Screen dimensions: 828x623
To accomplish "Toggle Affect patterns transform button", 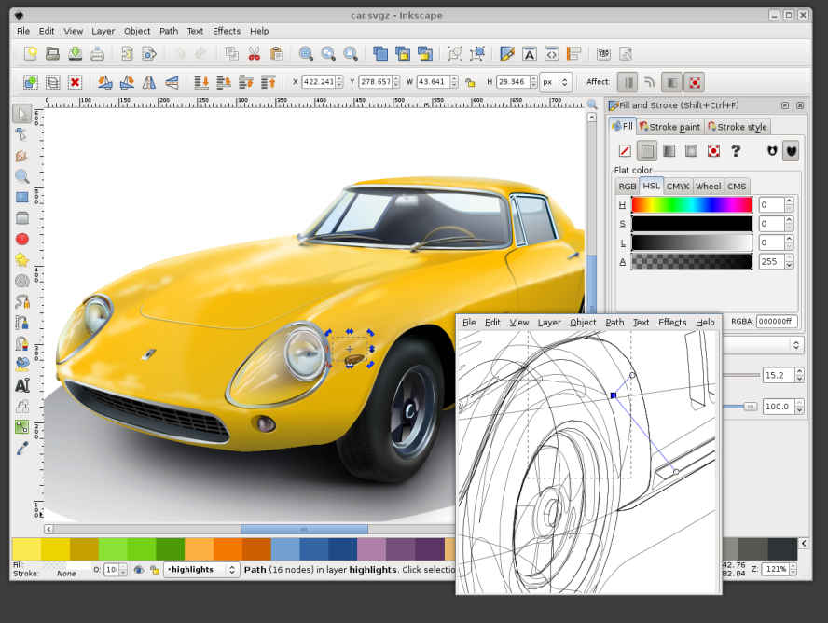I will (x=695, y=82).
